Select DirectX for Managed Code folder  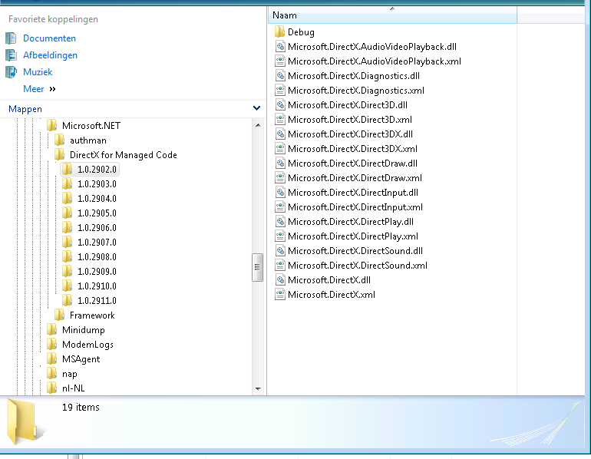116,155
